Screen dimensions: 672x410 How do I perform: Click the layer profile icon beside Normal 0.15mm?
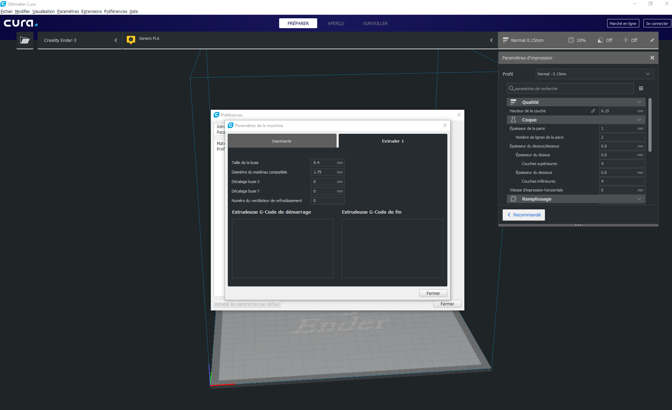tap(505, 40)
